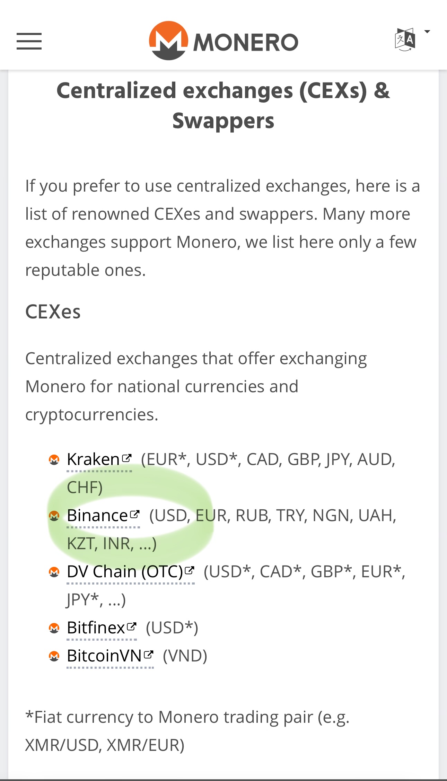Image resolution: width=447 pixels, height=781 pixels.
Task: Tap external-link icon after DV Chain (OTC)
Action: pyautogui.click(x=190, y=570)
